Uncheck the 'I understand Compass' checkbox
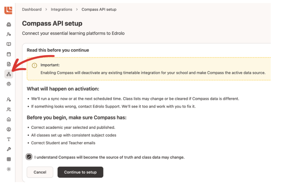Screen dimensions: 286x191 coord(29,157)
